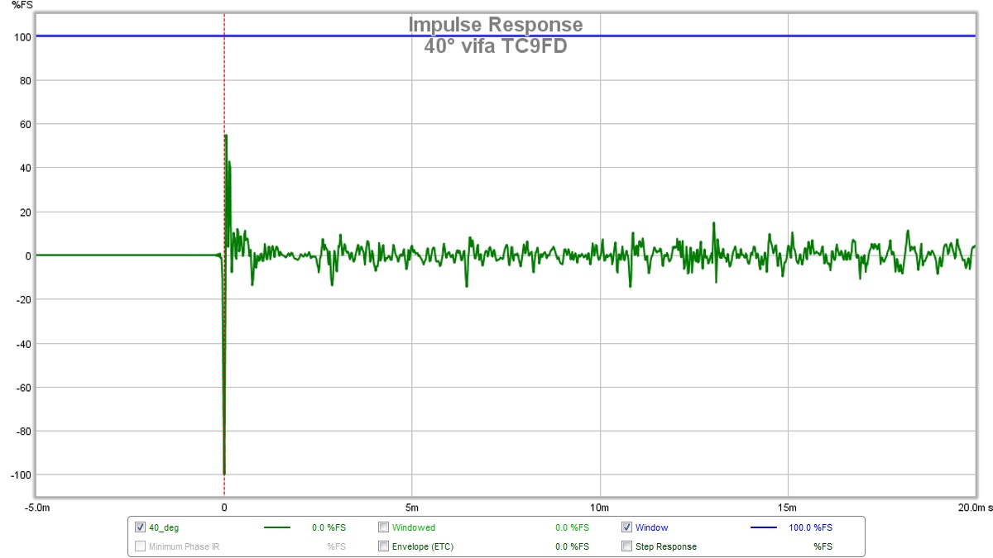The width and height of the screenshot is (993, 558).
Task: Enable the Step Response checkbox
Action: (x=626, y=546)
